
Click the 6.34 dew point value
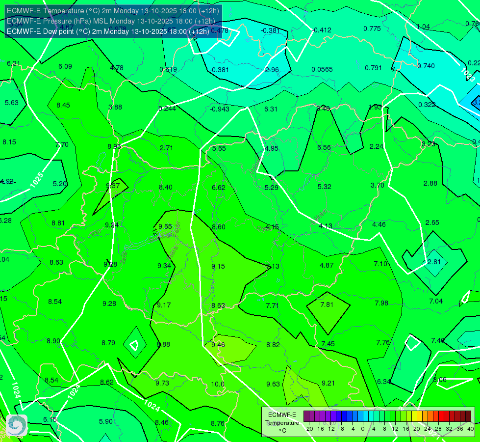click(383, 382)
